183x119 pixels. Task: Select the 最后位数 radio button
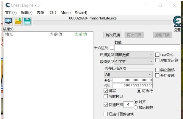pyautogui.click(x=136, y=107)
